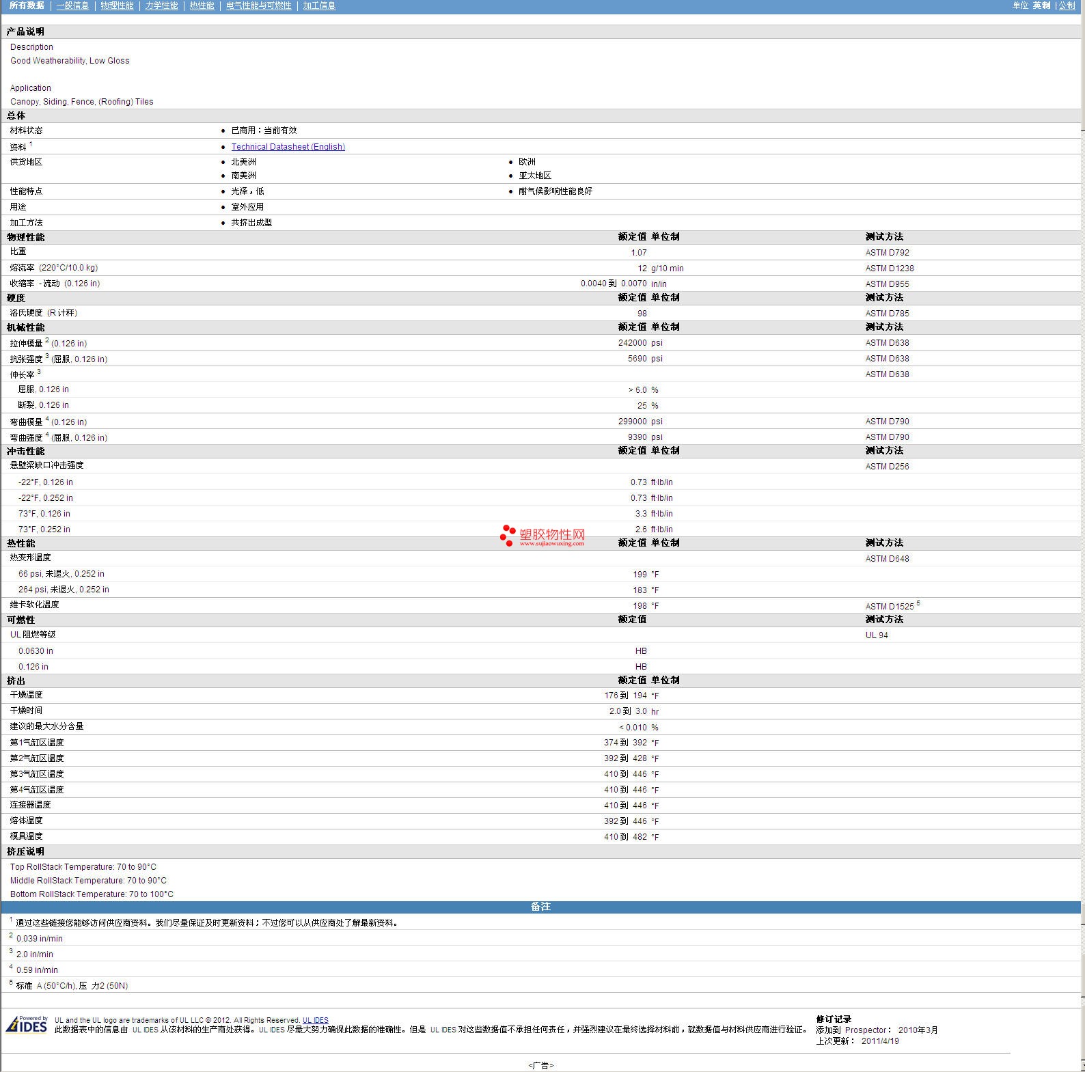Click Good Weatherability, Low Gloss text

pyautogui.click(x=70, y=61)
